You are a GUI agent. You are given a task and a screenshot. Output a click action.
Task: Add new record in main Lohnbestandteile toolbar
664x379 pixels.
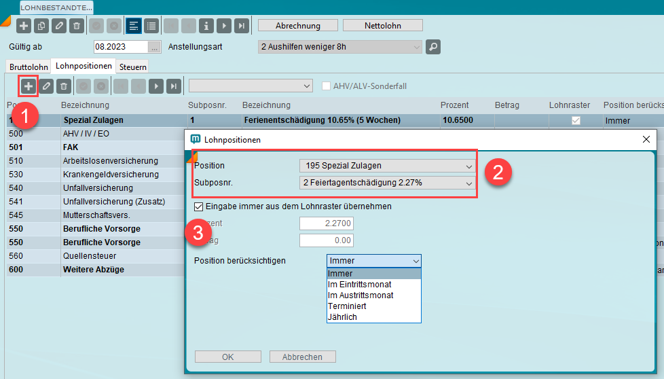24,26
